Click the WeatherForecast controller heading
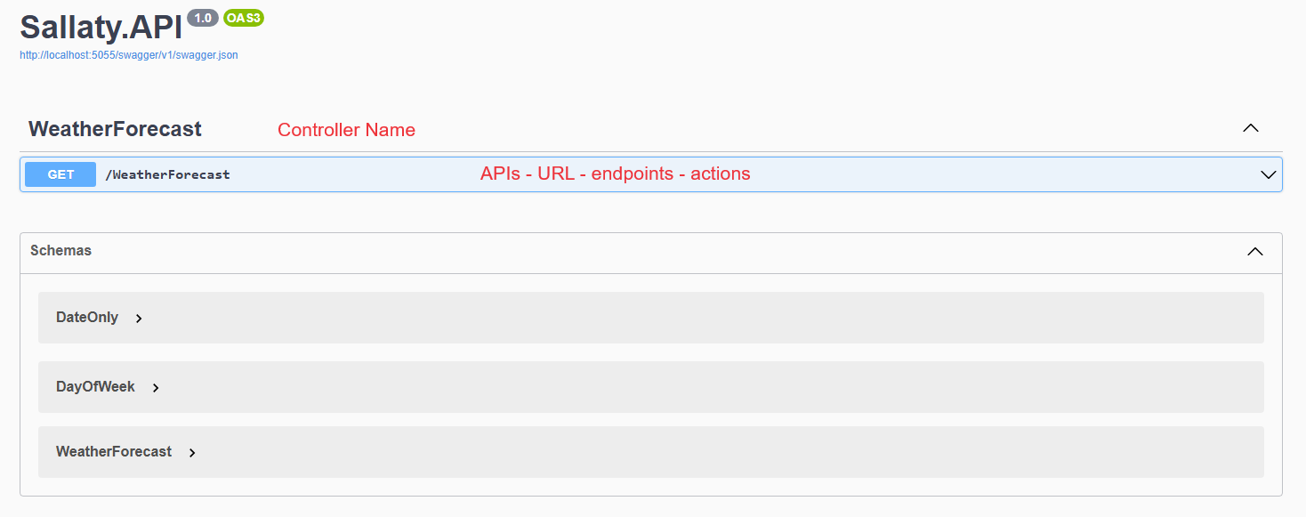Viewport: 1306px width, 517px height. 115,129
